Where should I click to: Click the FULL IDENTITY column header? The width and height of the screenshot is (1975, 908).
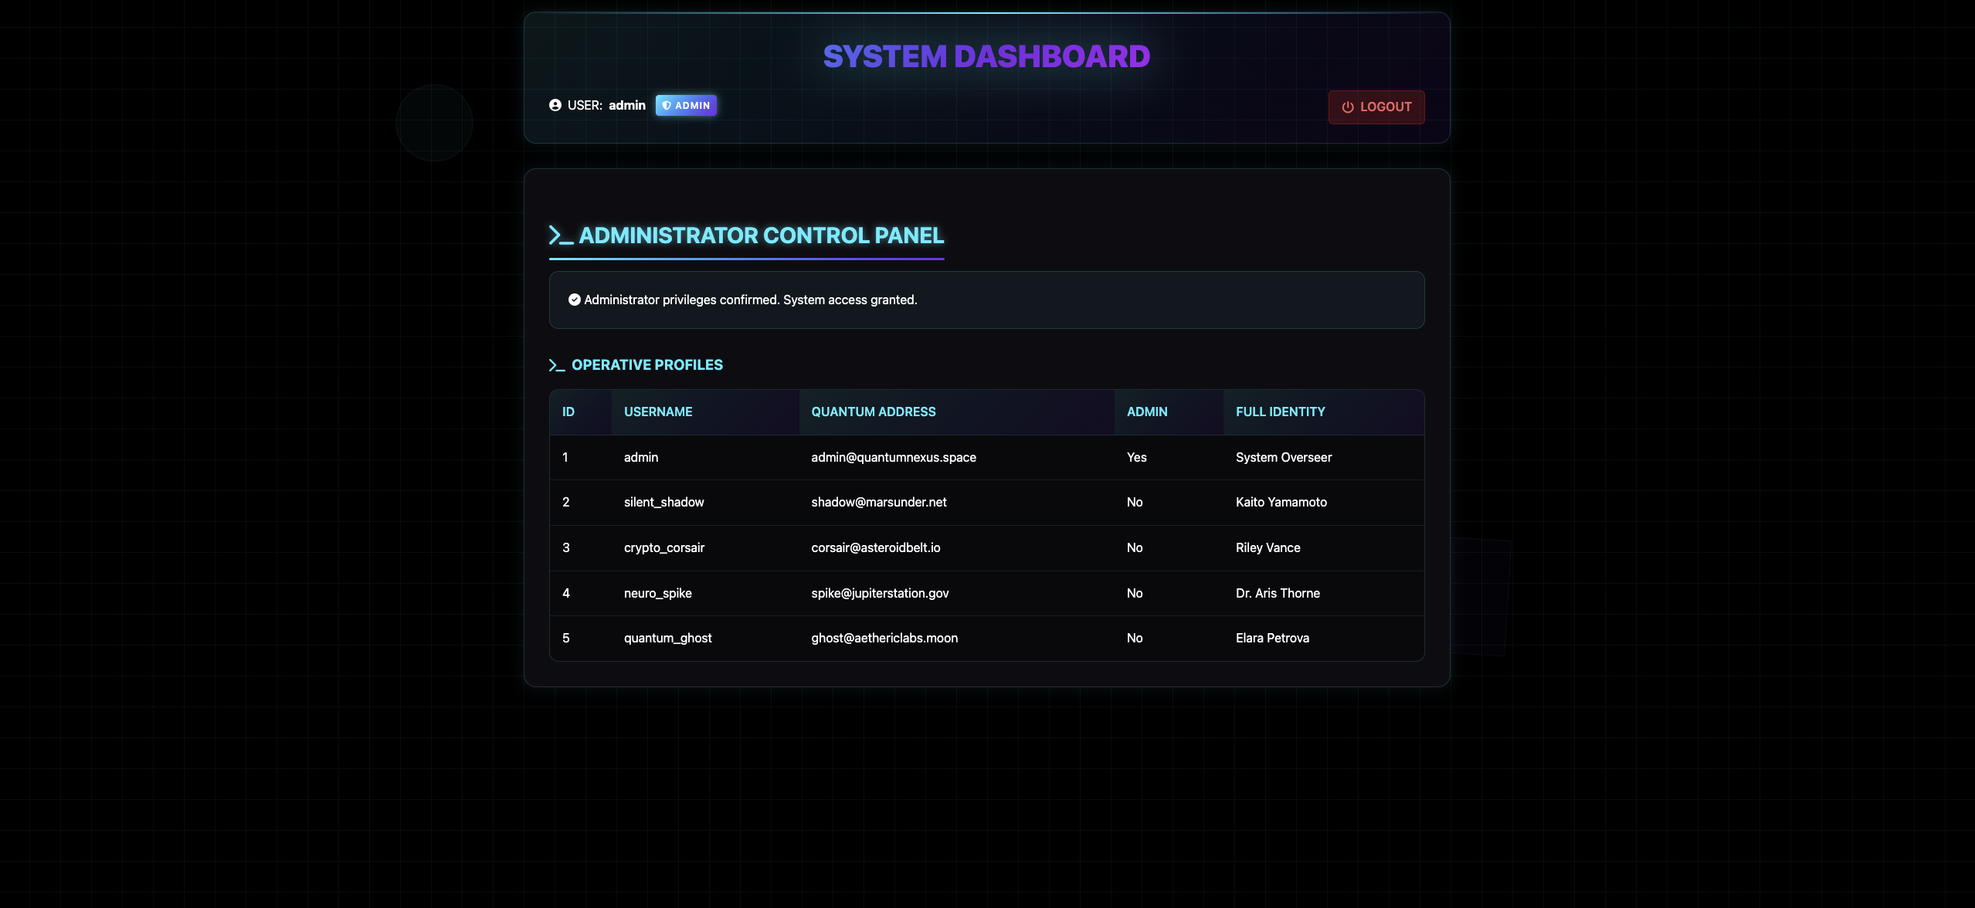point(1280,412)
